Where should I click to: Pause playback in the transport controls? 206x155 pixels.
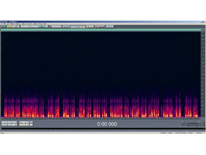click(x=9, y=122)
